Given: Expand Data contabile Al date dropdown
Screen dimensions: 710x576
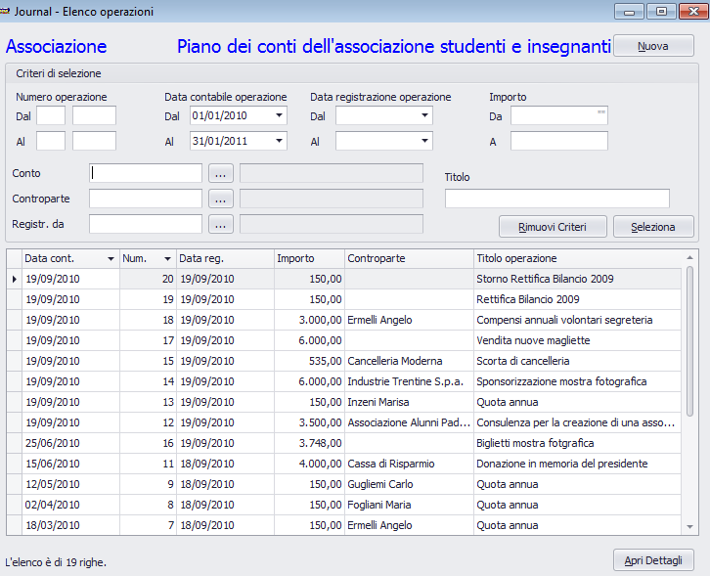Looking at the screenshot, I should tap(280, 141).
